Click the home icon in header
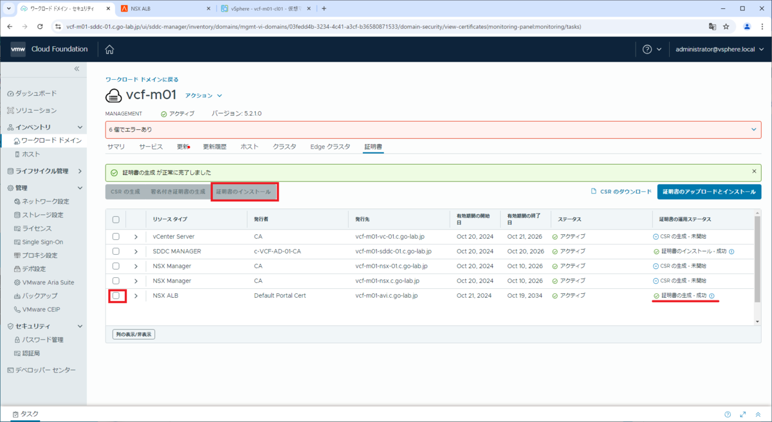The image size is (772, 422). pyautogui.click(x=109, y=50)
